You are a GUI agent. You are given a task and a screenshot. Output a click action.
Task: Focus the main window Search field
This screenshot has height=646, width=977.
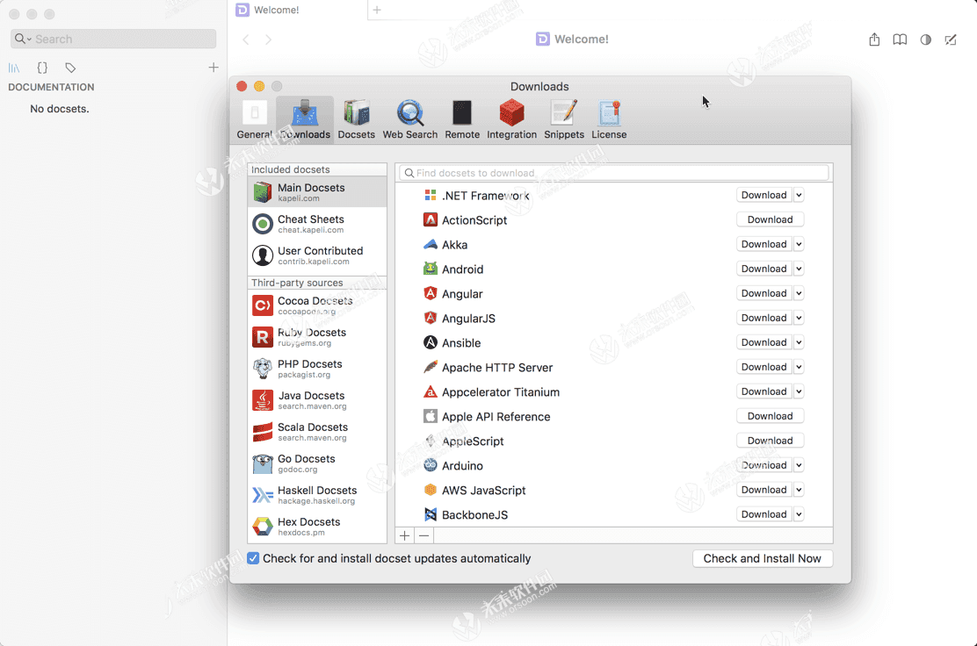click(x=113, y=39)
